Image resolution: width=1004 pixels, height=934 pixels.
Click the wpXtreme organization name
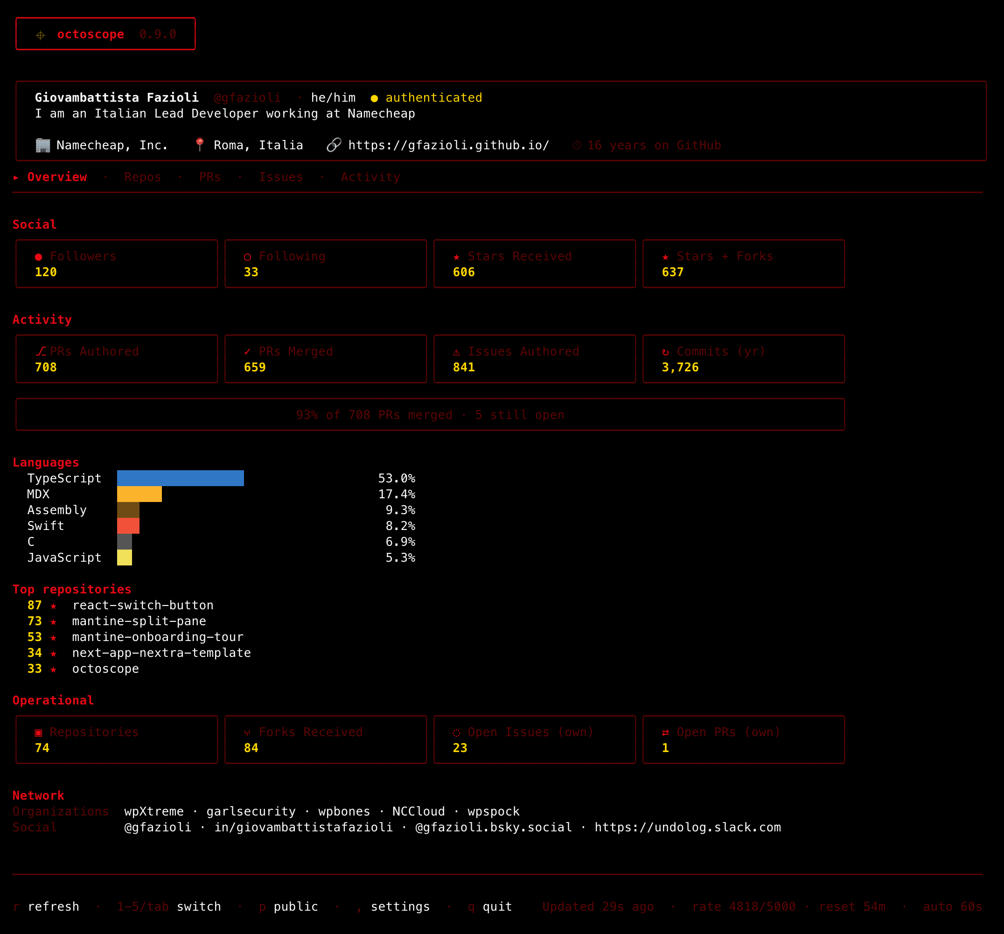pos(154,811)
